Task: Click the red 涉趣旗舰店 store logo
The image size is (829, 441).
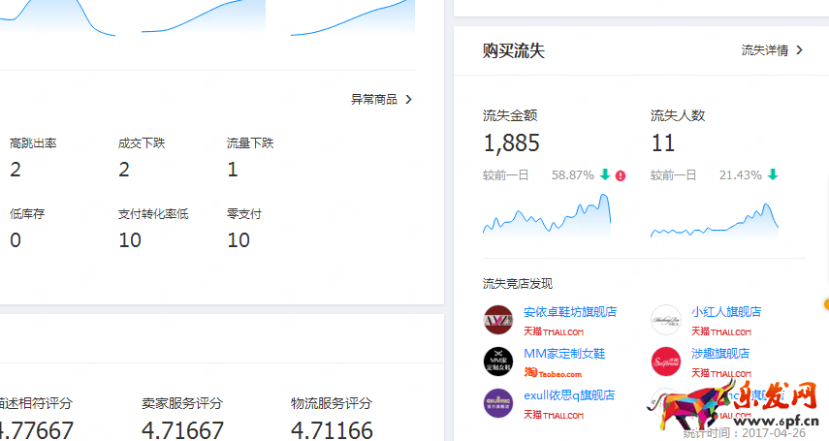Action: 665,362
